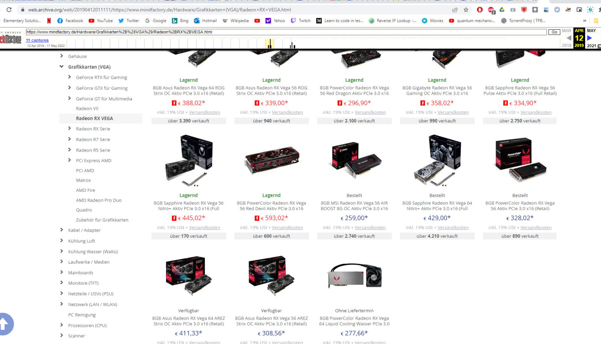The height and width of the screenshot is (344, 601).
Task: Open the 11 captures link
Action: 37,40
